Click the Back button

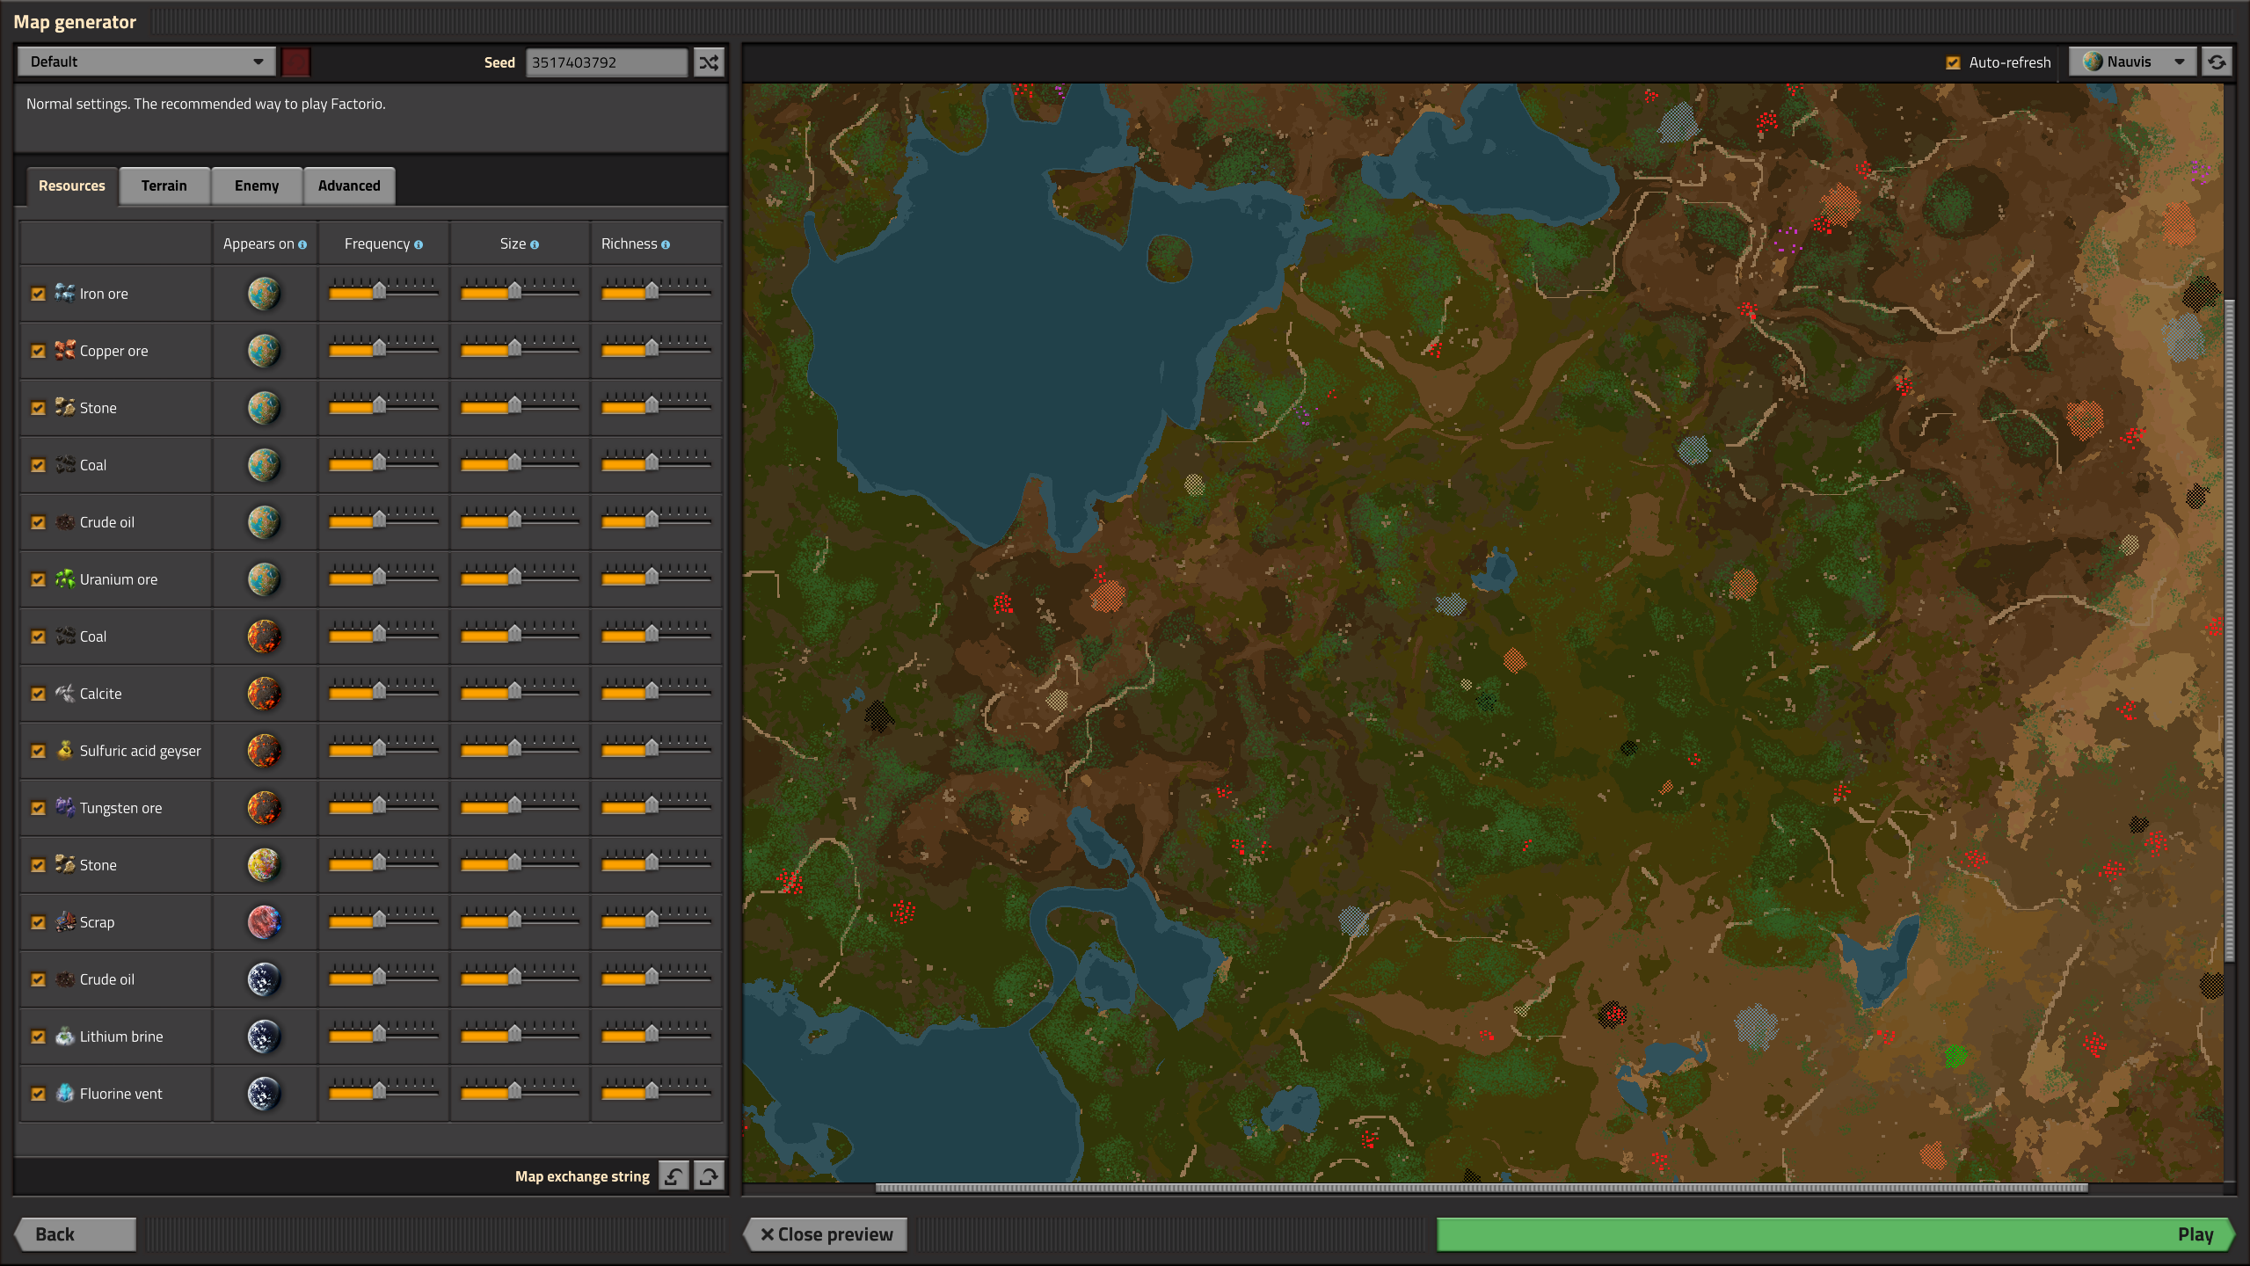coord(76,1234)
